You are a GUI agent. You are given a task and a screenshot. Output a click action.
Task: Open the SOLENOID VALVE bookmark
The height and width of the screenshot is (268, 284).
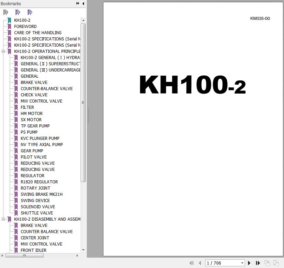pos(38,207)
